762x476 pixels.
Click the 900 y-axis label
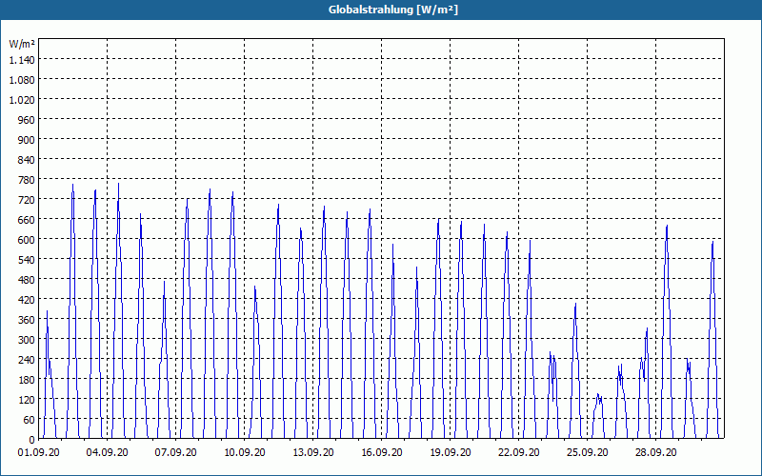click(x=27, y=140)
